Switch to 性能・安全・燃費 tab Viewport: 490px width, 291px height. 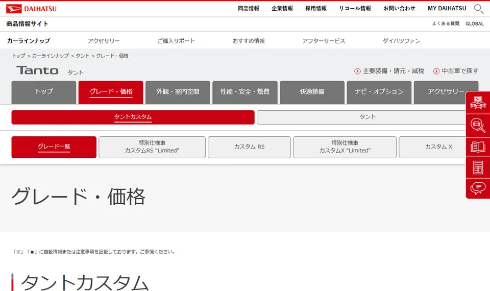[245, 92]
